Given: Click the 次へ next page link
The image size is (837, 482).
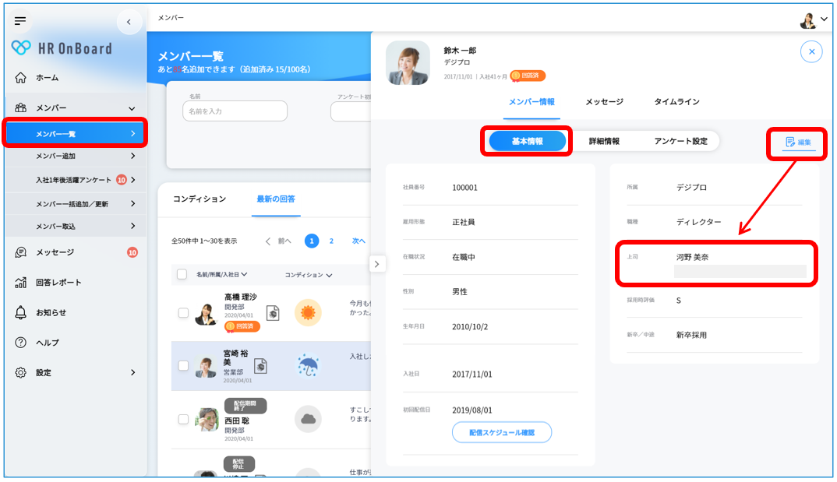Looking at the screenshot, I should 358,241.
